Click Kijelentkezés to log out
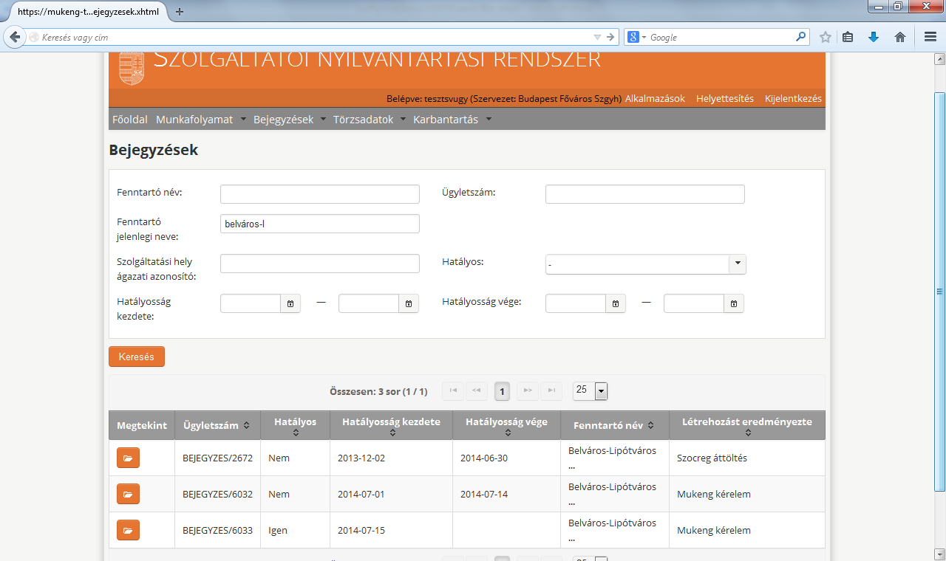The image size is (946, 561). click(x=793, y=98)
